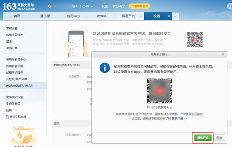Expand the @163.com account dropdown
232x147 pixels.
(92, 6)
